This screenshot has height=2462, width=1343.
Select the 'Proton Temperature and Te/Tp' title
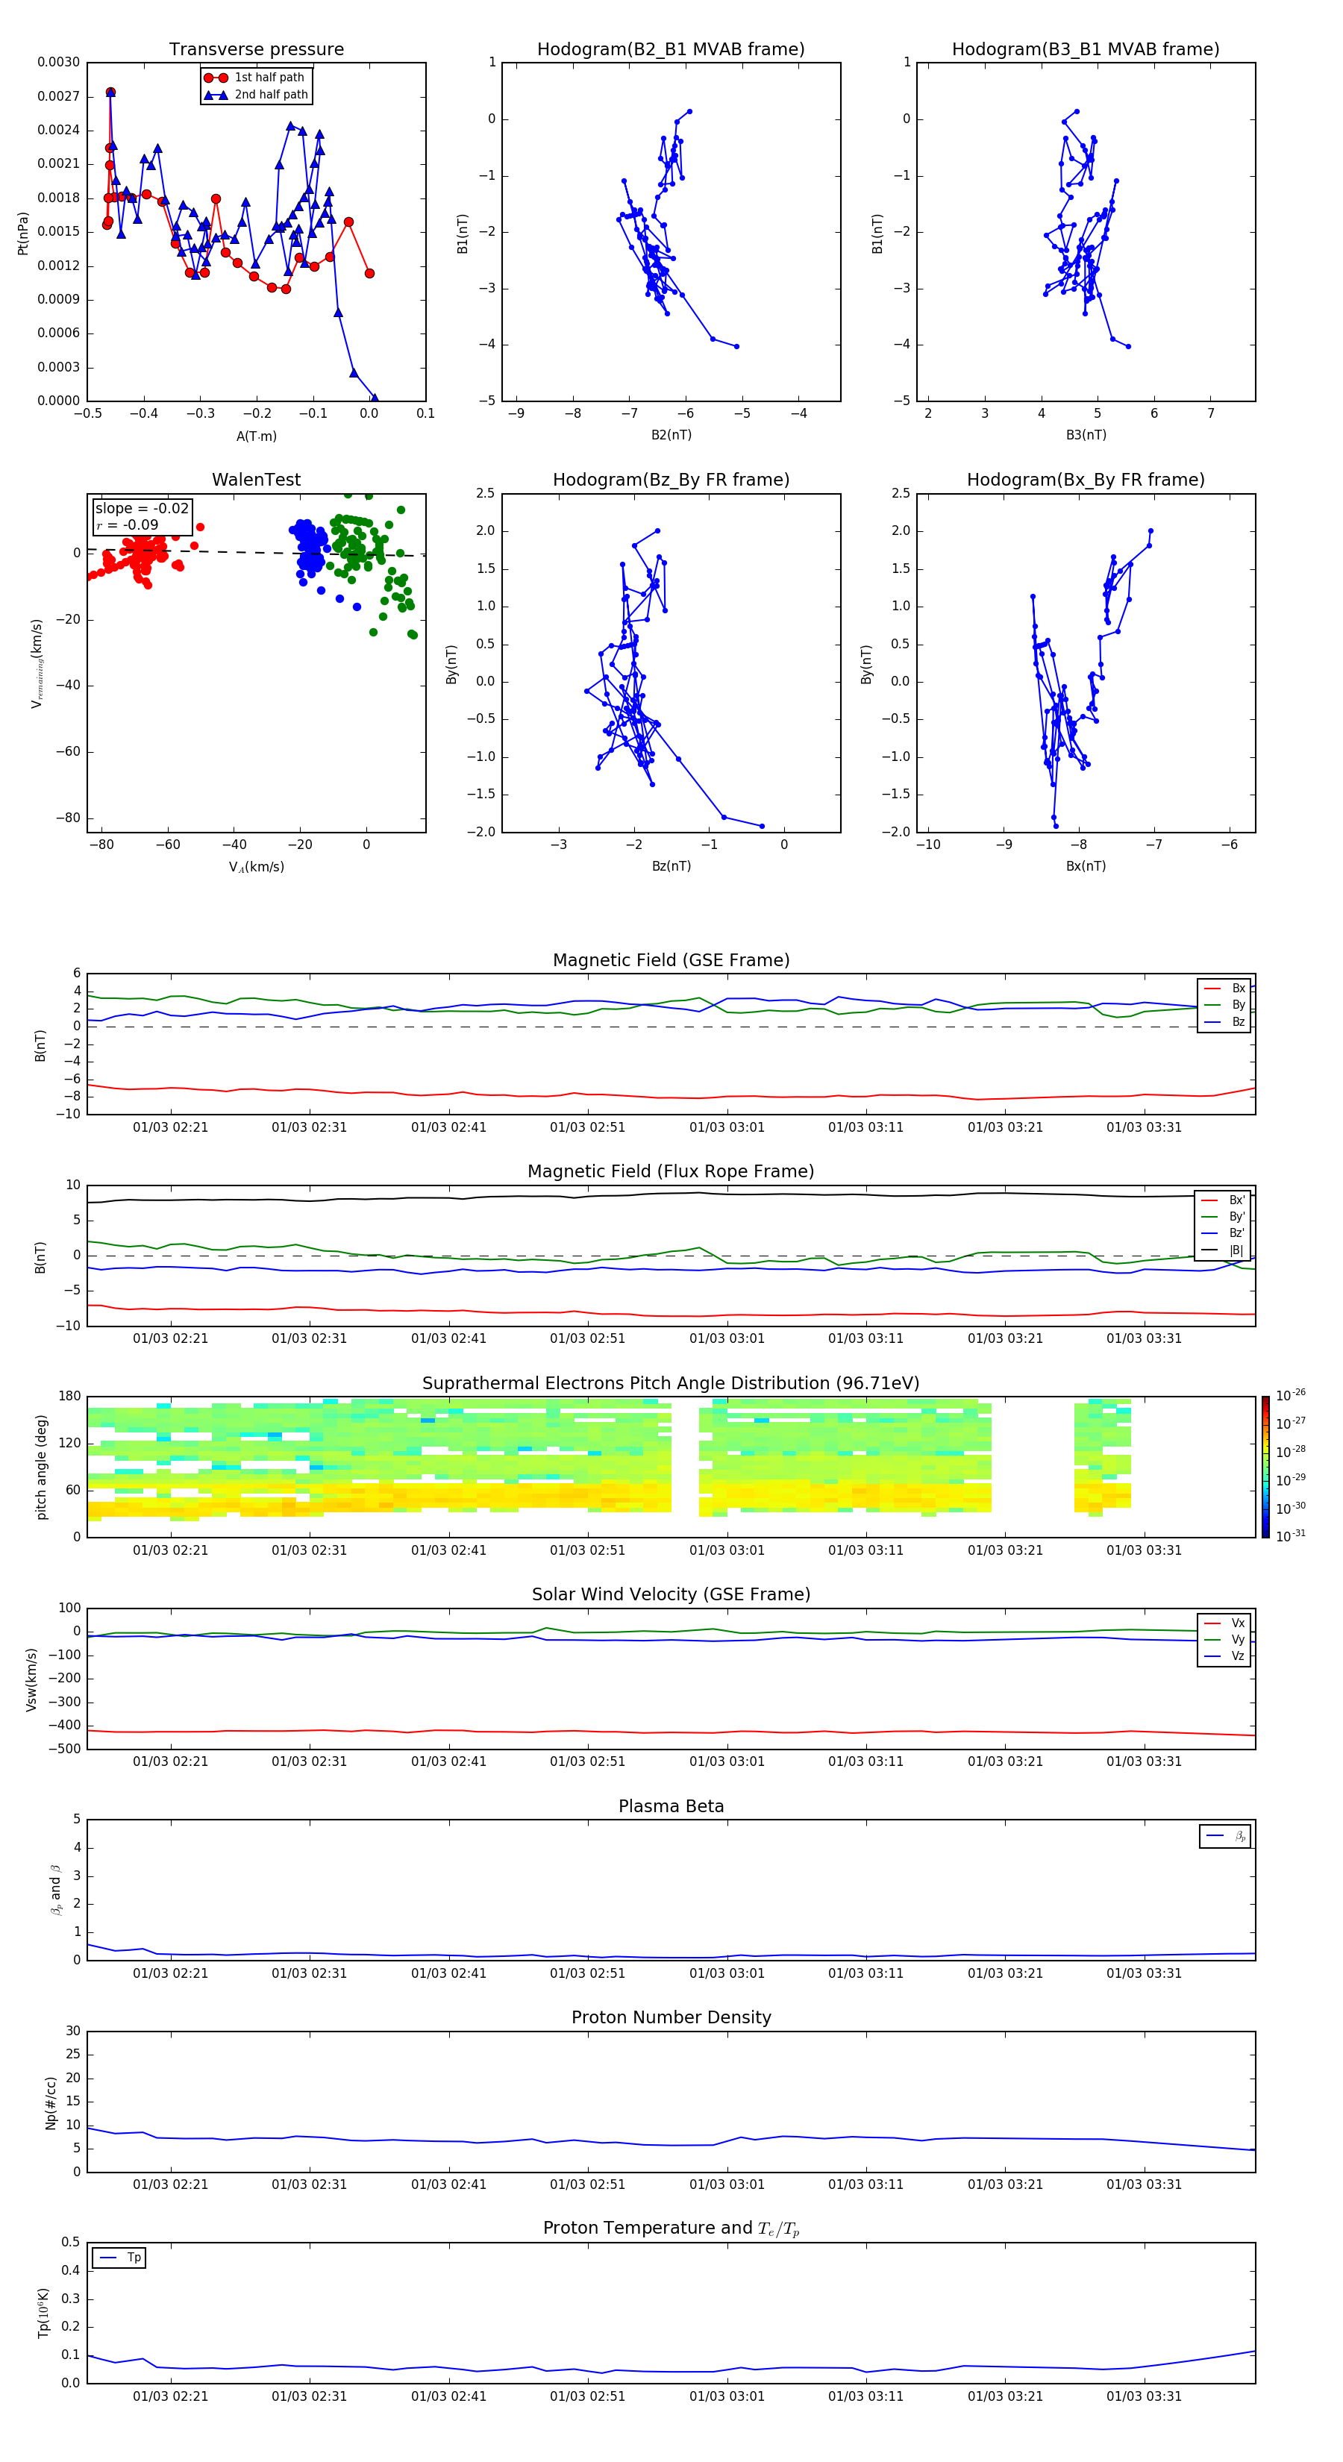pos(671,2228)
